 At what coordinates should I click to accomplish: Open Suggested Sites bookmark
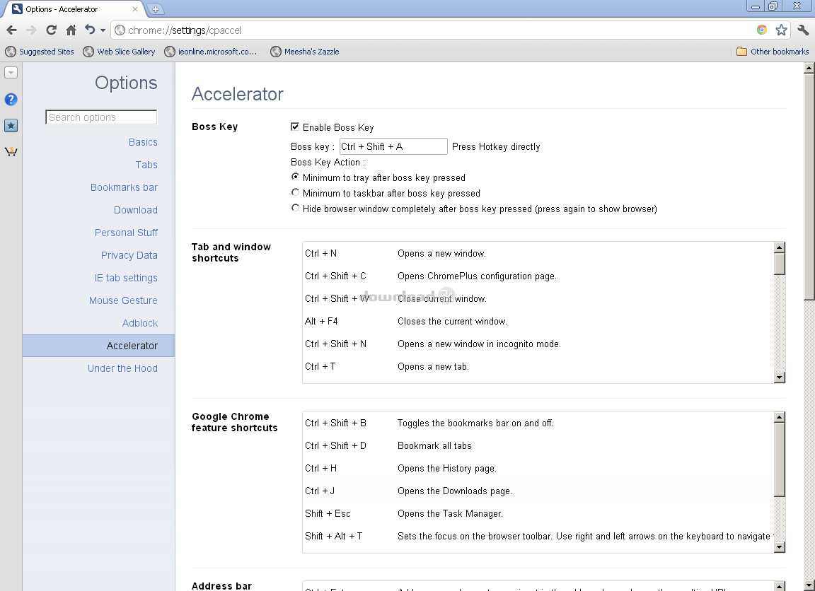(x=40, y=52)
